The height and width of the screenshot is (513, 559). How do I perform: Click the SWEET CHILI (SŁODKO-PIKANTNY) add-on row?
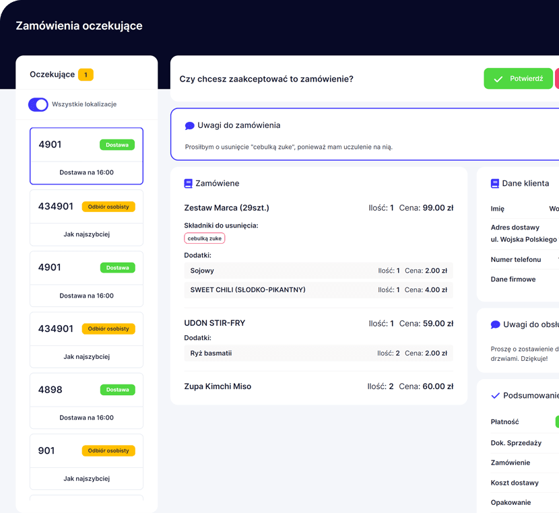[x=319, y=290]
